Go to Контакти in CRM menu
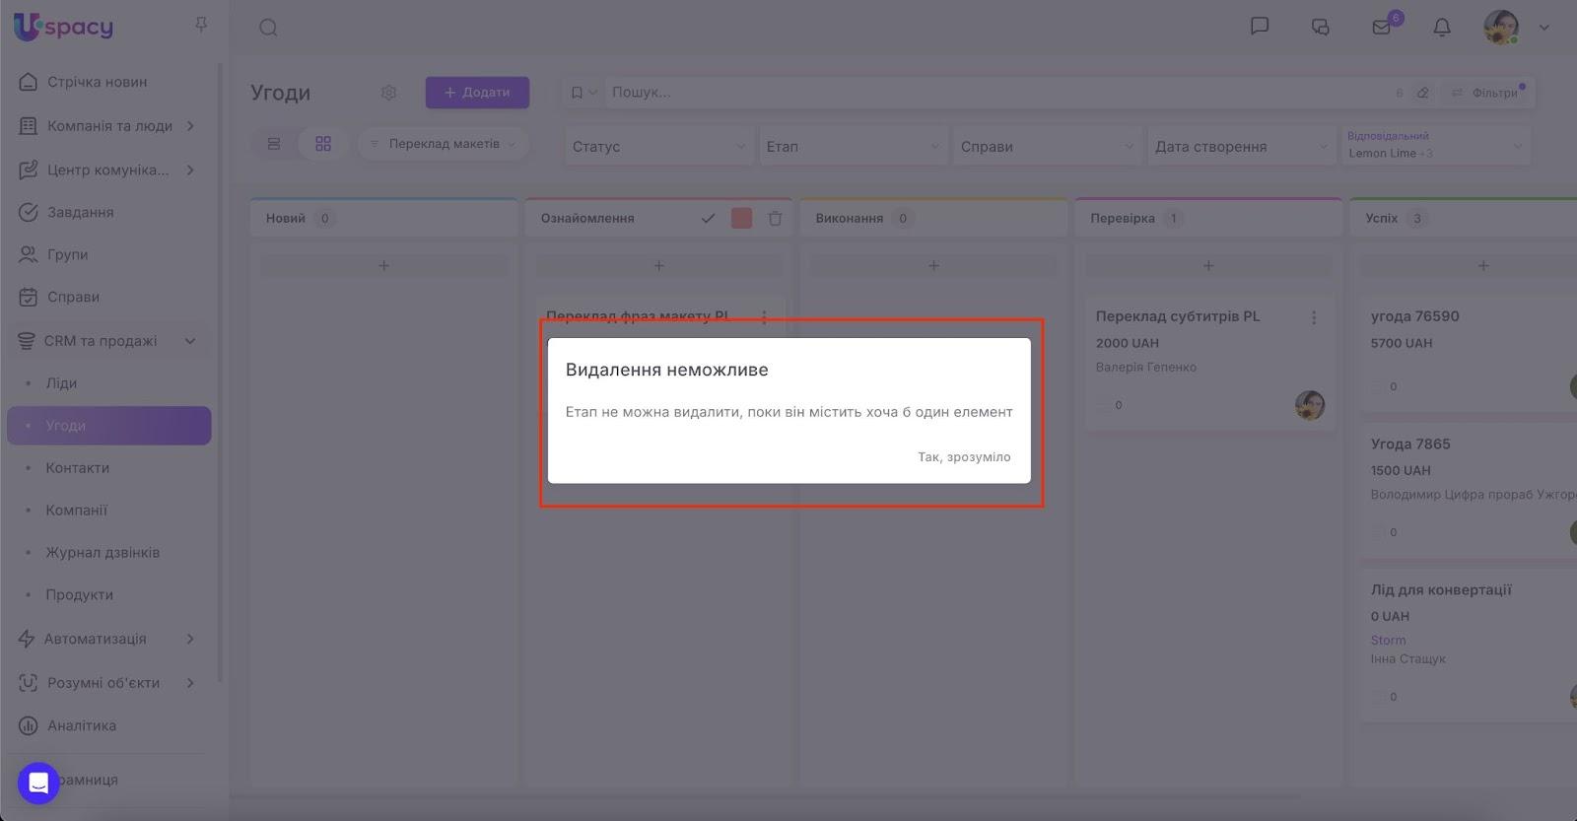The width and height of the screenshot is (1577, 821). click(77, 468)
